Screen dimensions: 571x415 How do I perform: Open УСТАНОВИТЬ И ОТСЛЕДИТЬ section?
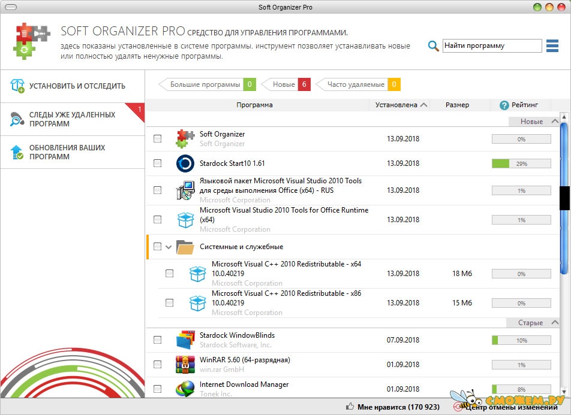click(73, 86)
